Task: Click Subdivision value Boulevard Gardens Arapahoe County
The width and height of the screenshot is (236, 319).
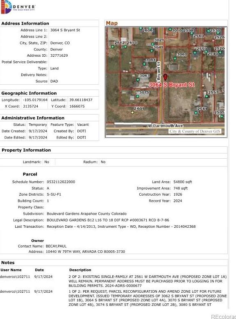Action: (x=86, y=214)
